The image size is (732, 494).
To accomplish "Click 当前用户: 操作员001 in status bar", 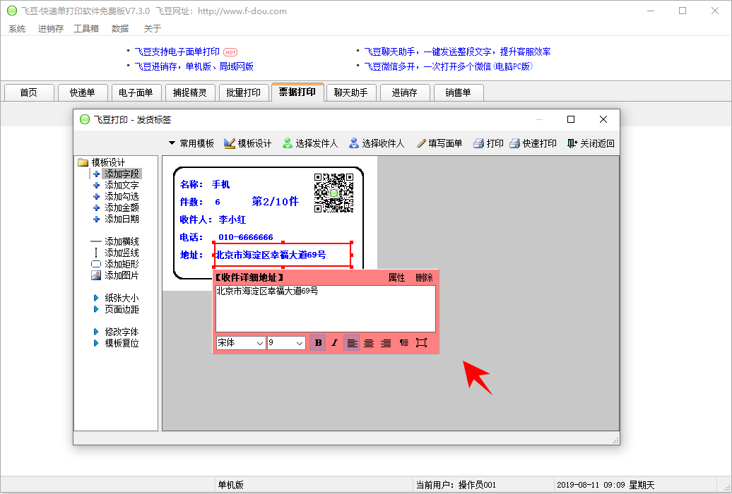I will [x=456, y=485].
